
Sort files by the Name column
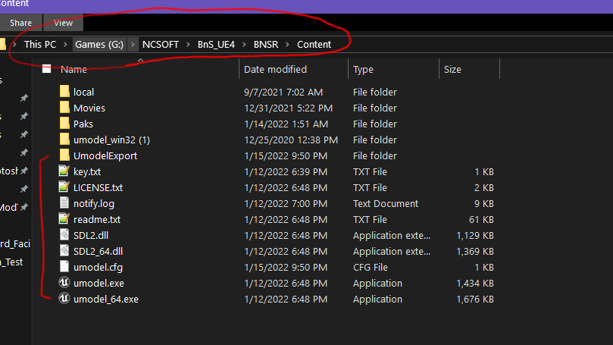coord(73,69)
